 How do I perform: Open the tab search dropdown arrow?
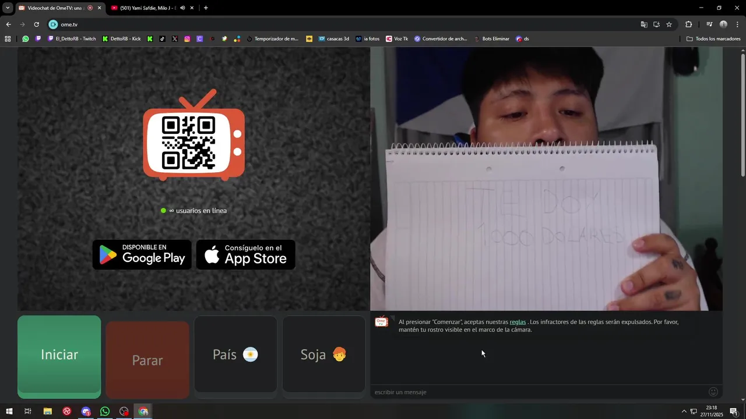click(8, 8)
